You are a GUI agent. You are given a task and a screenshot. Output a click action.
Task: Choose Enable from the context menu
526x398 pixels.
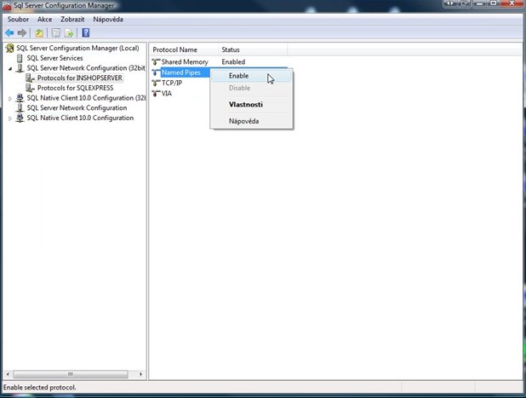pos(239,76)
